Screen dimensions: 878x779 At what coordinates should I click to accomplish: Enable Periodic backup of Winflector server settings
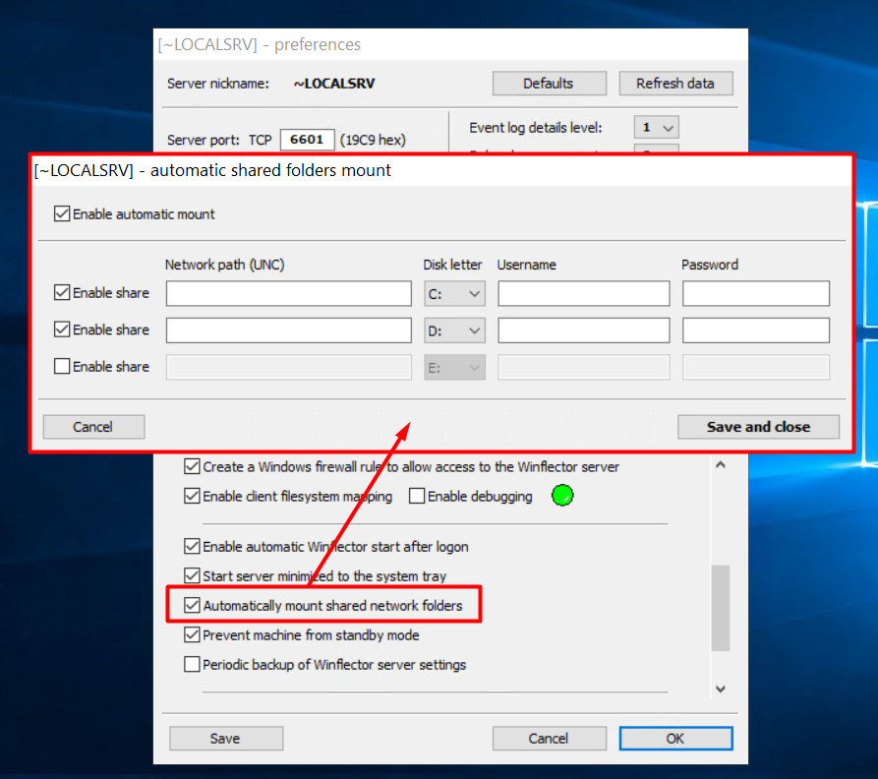point(193,665)
